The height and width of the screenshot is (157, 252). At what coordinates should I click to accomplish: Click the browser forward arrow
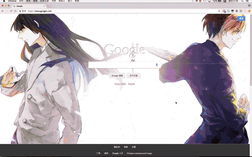[7, 11]
